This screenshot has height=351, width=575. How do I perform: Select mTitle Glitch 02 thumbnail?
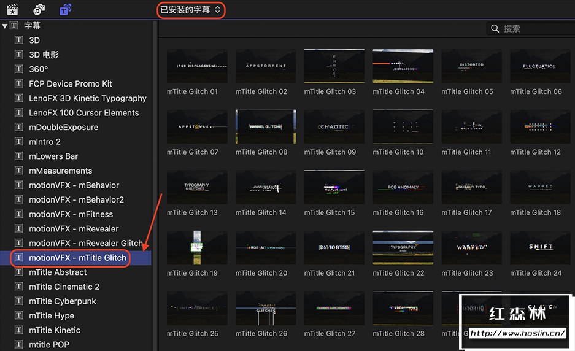(x=266, y=66)
